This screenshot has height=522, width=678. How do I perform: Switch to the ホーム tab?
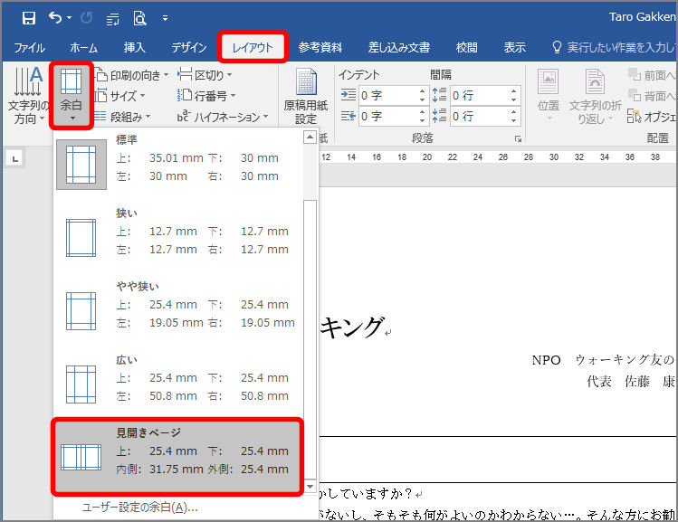83,48
